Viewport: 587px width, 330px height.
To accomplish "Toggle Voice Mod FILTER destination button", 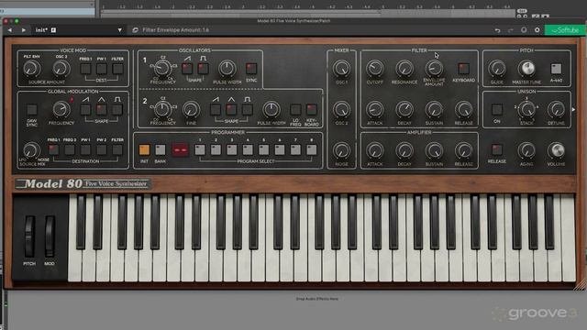I will (x=117, y=69).
